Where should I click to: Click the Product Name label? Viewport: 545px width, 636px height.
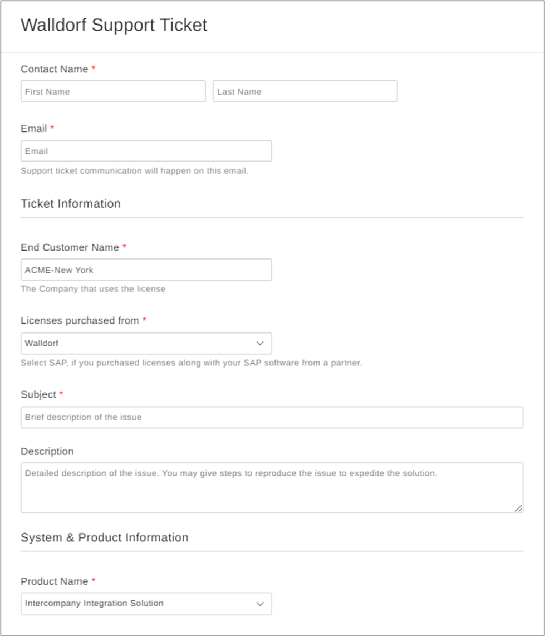tap(54, 581)
